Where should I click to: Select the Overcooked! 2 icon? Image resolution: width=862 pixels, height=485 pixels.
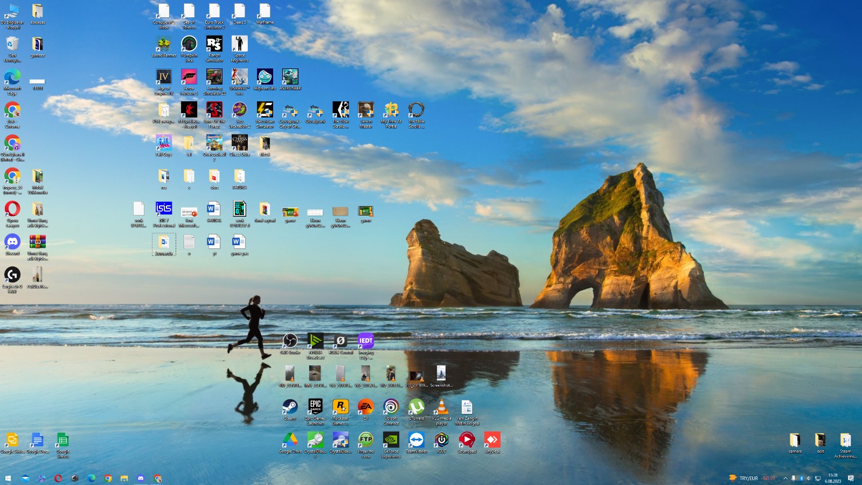pos(214,148)
